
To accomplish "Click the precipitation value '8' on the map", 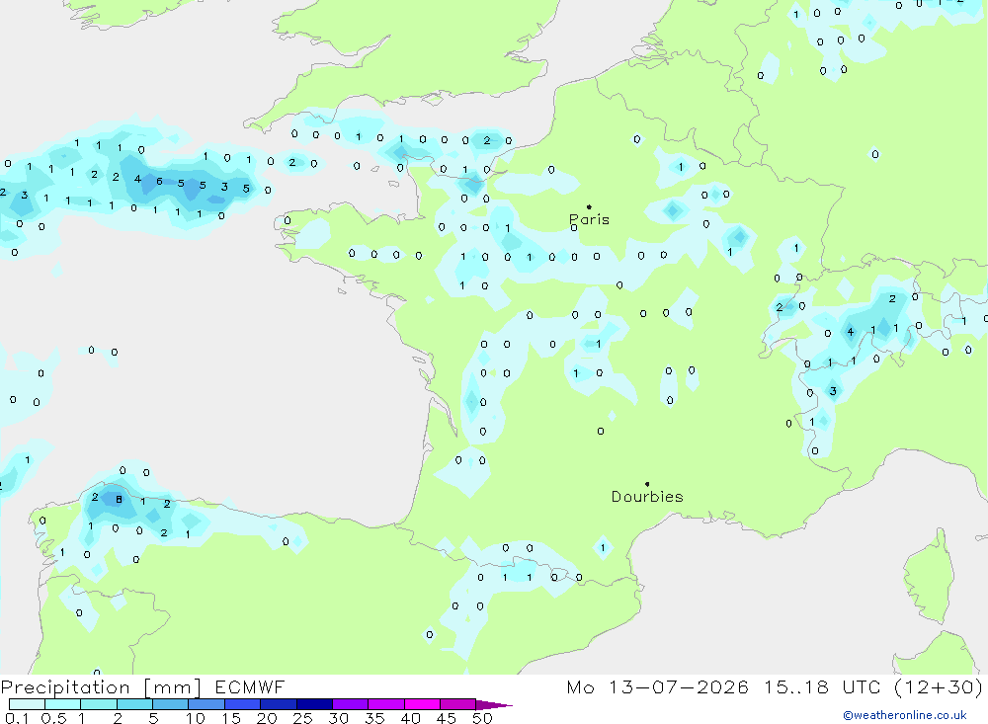I will pyautogui.click(x=119, y=500).
